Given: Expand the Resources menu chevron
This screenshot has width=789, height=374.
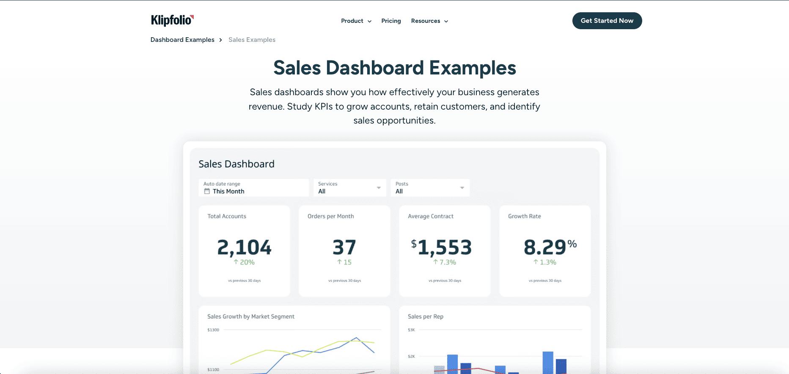Looking at the screenshot, I should [x=446, y=21].
